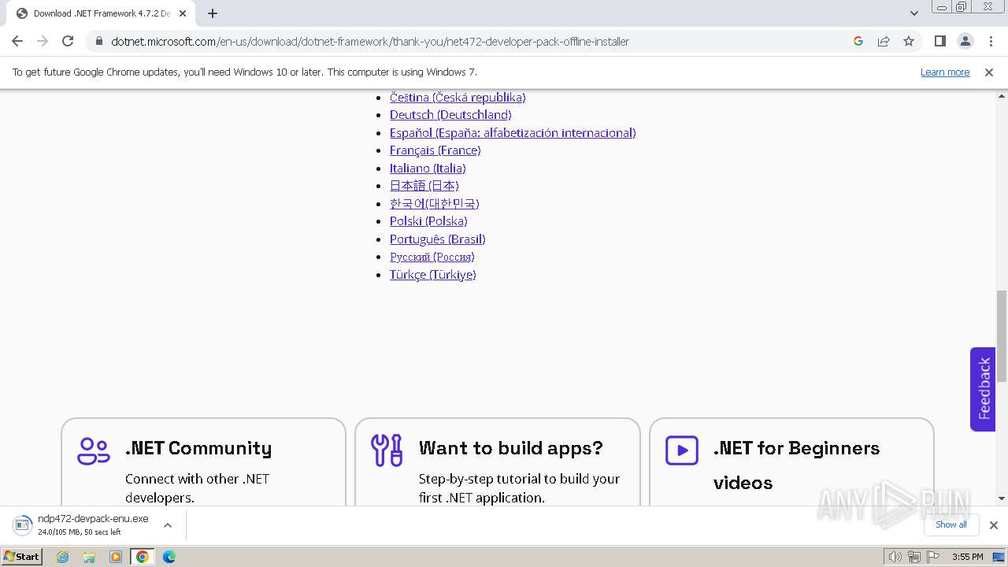The width and height of the screenshot is (1008, 567).
Task: Bookmark this tab with the star icon
Action: pos(909,41)
